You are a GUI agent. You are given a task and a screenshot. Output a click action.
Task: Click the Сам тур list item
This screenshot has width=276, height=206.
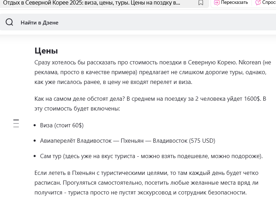pyautogui.click(x=151, y=156)
